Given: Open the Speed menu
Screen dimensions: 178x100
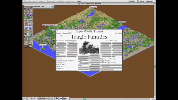Looking at the screenshot, I should (x=35, y=1).
